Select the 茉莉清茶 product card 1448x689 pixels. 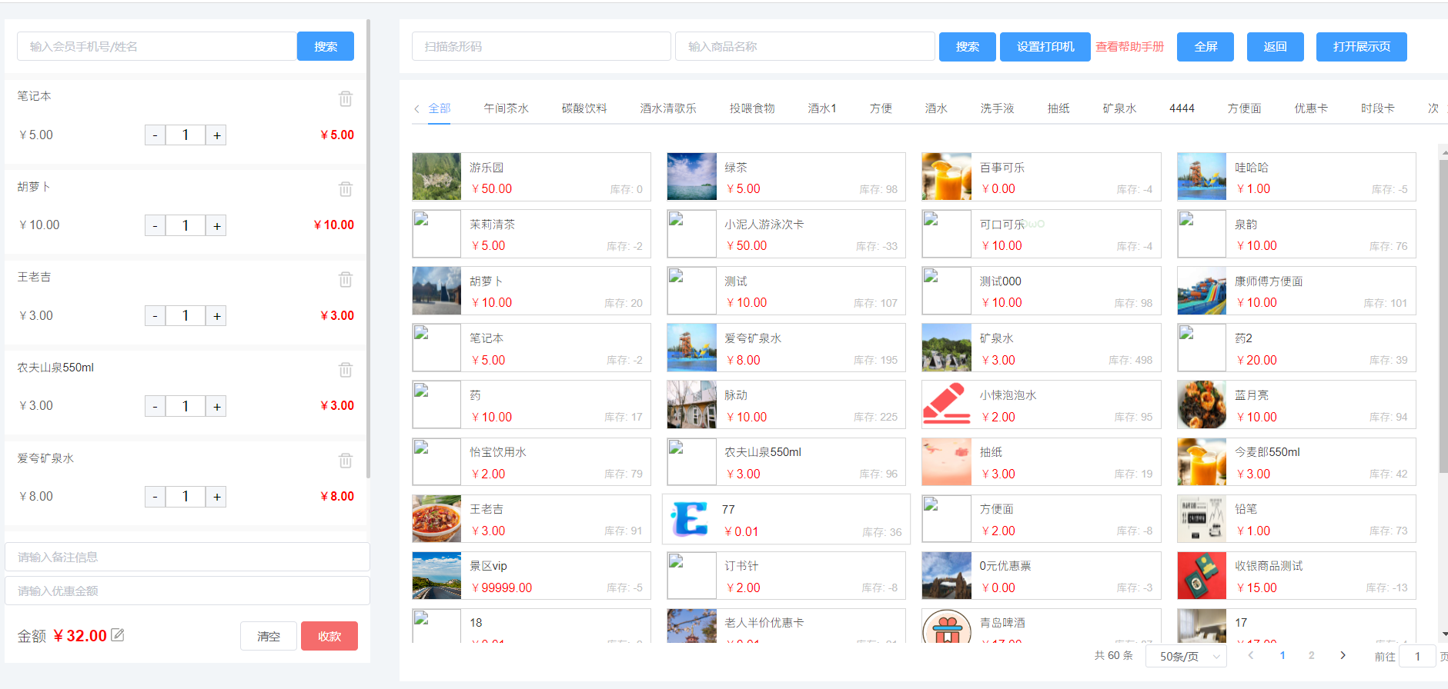pos(531,234)
